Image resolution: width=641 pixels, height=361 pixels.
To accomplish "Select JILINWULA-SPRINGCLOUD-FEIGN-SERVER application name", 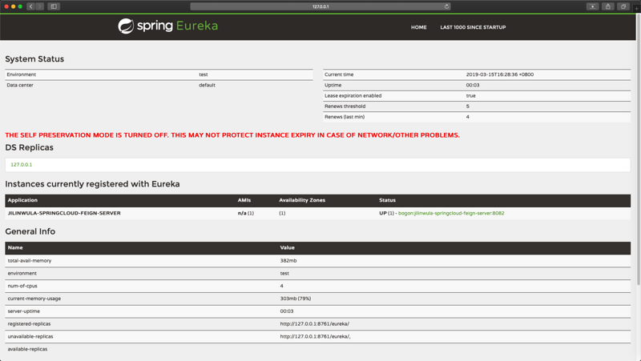I will click(x=64, y=213).
